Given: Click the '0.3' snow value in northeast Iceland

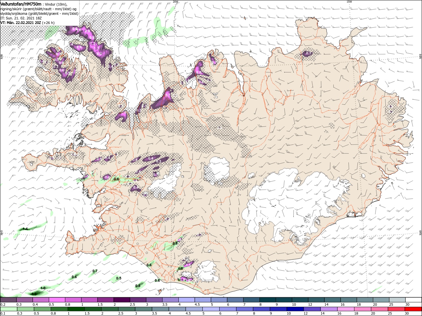Looking at the screenshot, I should [x=309, y=53].
